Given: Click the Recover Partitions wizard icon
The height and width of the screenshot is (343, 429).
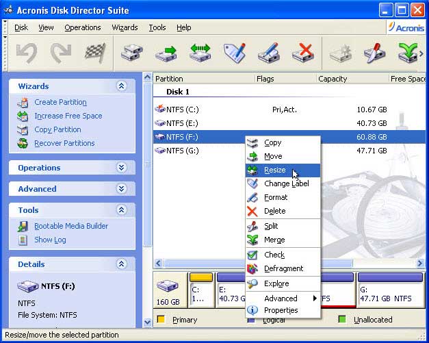Looking at the screenshot, I should pos(23,143).
